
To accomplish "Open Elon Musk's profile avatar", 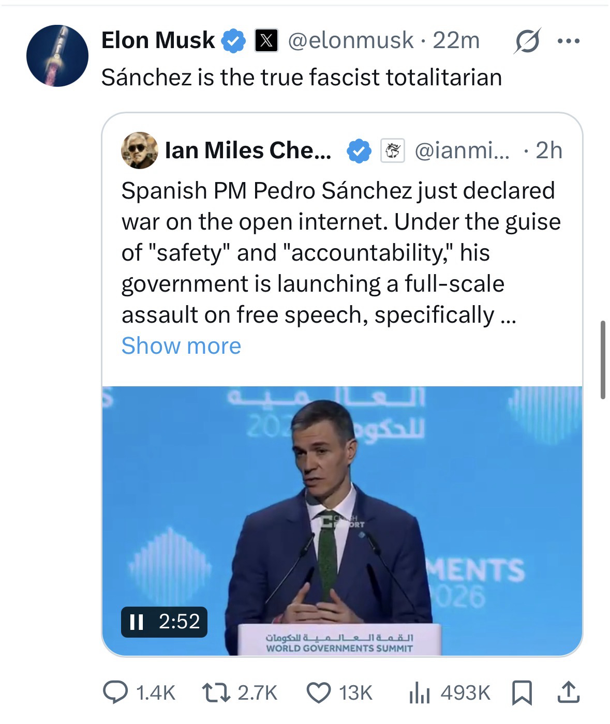I will click(x=57, y=55).
